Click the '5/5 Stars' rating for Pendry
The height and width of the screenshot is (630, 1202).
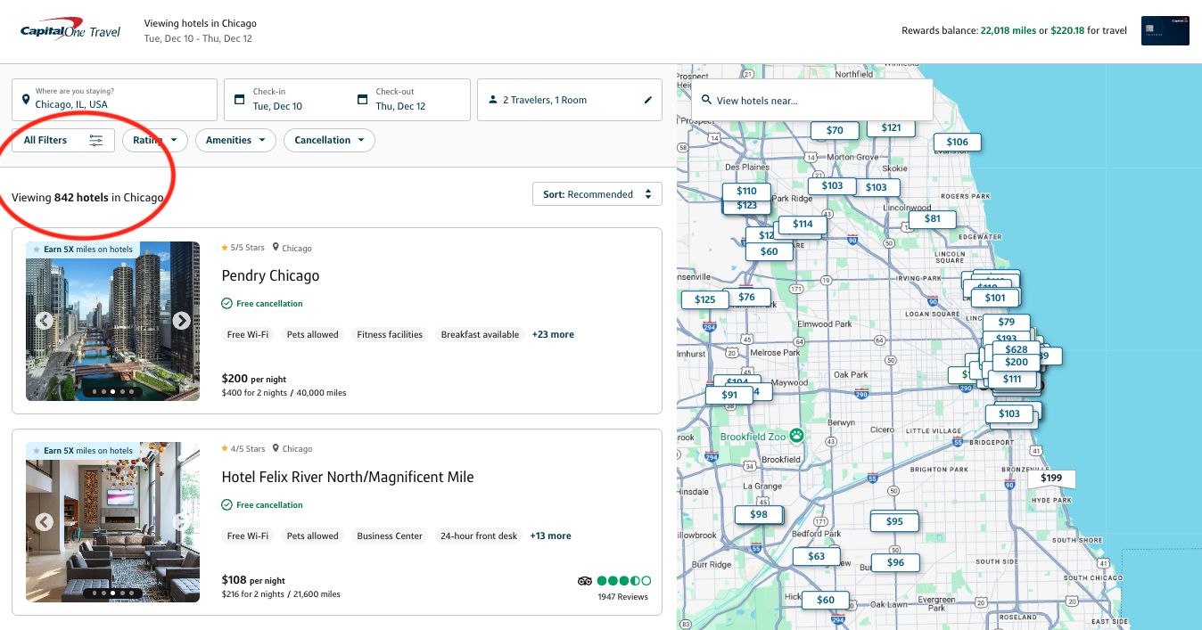click(243, 249)
